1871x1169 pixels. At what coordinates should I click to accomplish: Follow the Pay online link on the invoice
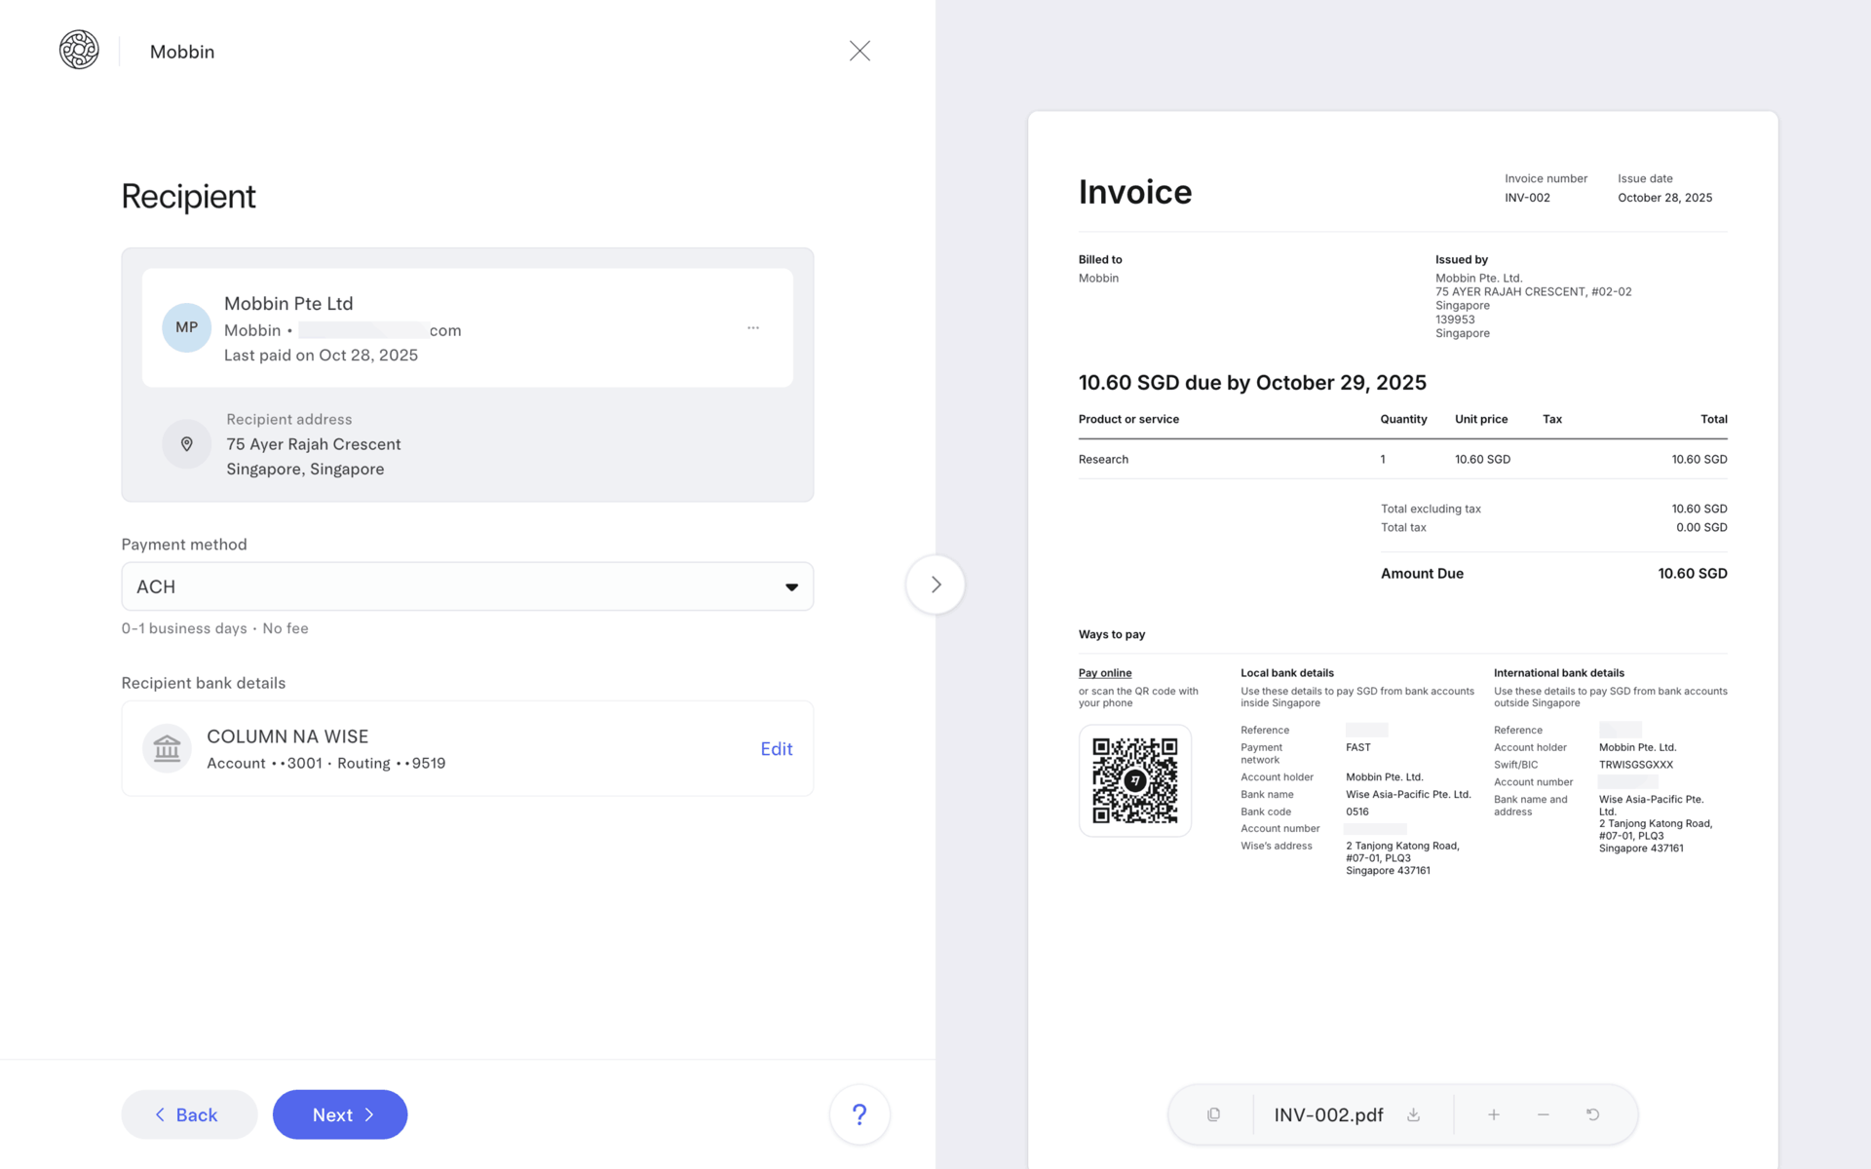click(x=1104, y=673)
